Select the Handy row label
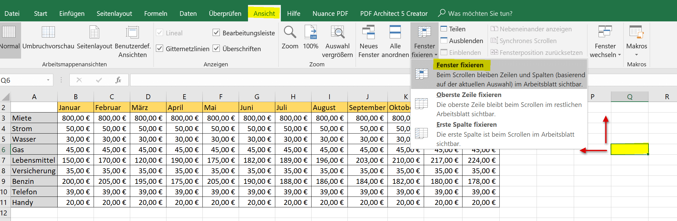Viewport: 677px width, 221px height. pyautogui.click(x=34, y=202)
